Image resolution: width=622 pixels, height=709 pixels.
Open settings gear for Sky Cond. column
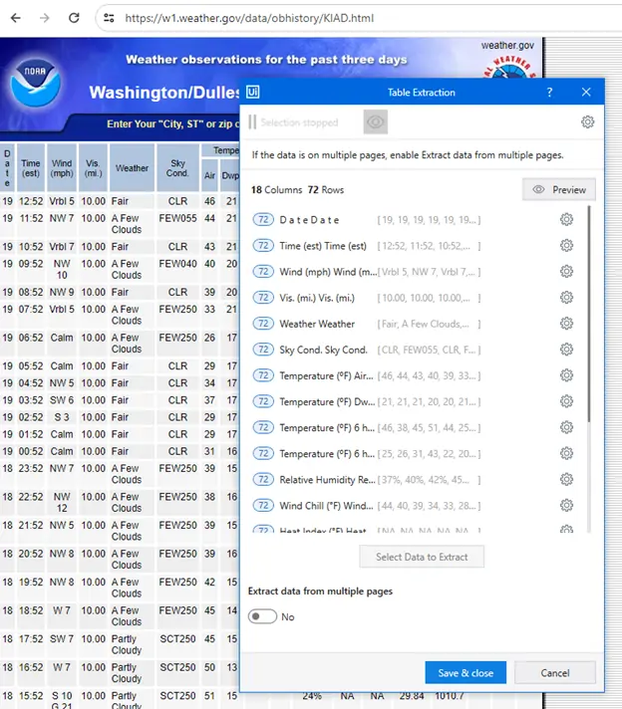coord(566,350)
